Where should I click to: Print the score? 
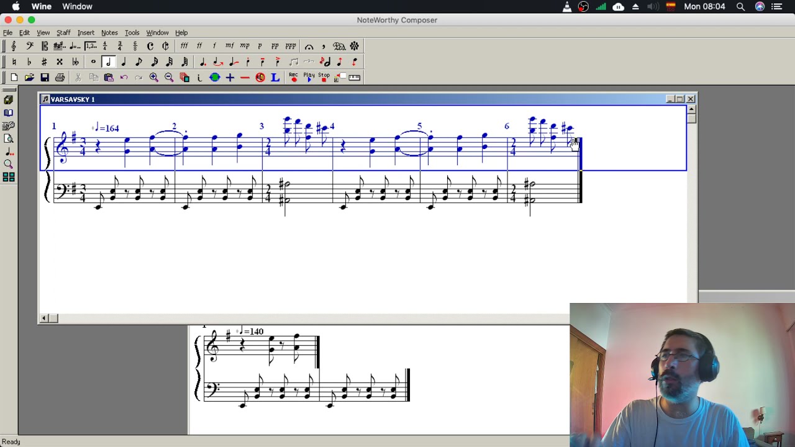60,77
